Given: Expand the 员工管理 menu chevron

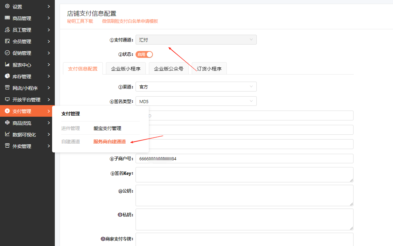Looking at the screenshot, I should (x=49, y=30).
